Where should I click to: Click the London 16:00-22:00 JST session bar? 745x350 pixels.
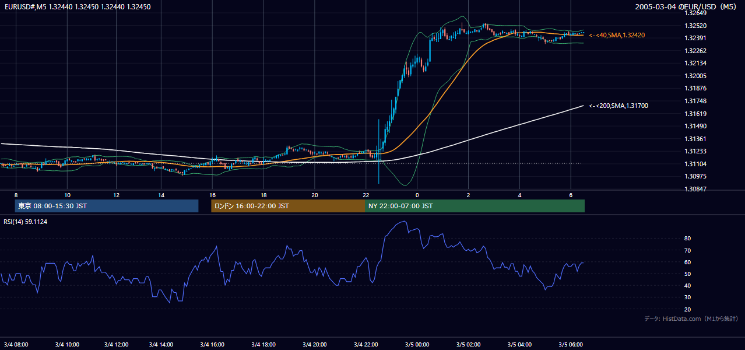288,206
